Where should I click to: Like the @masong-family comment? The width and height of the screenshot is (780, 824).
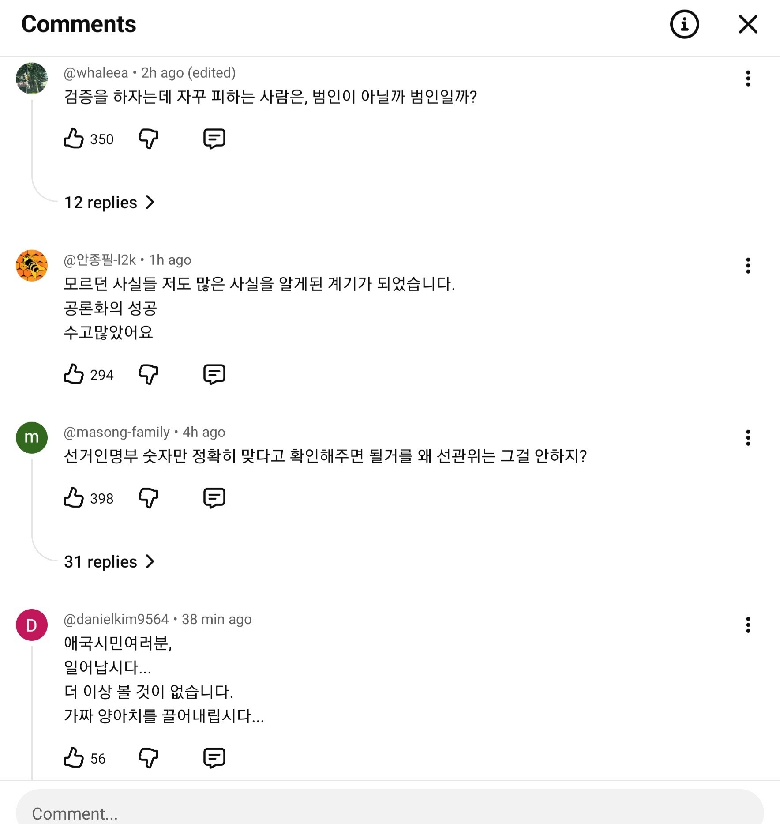74,498
